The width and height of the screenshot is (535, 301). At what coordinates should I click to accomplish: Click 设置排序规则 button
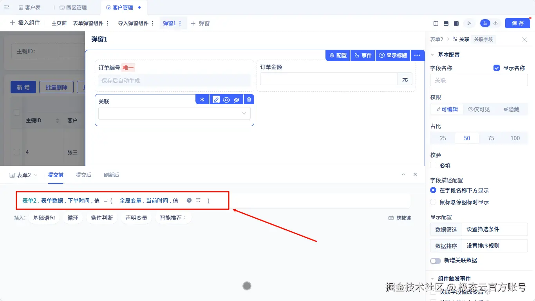(495, 246)
